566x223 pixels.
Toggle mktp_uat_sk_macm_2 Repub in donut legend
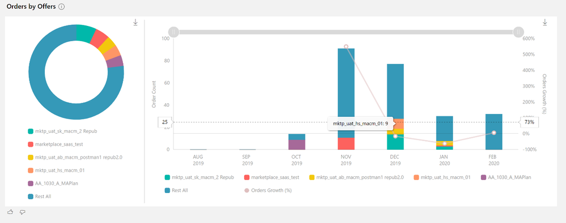point(63,132)
